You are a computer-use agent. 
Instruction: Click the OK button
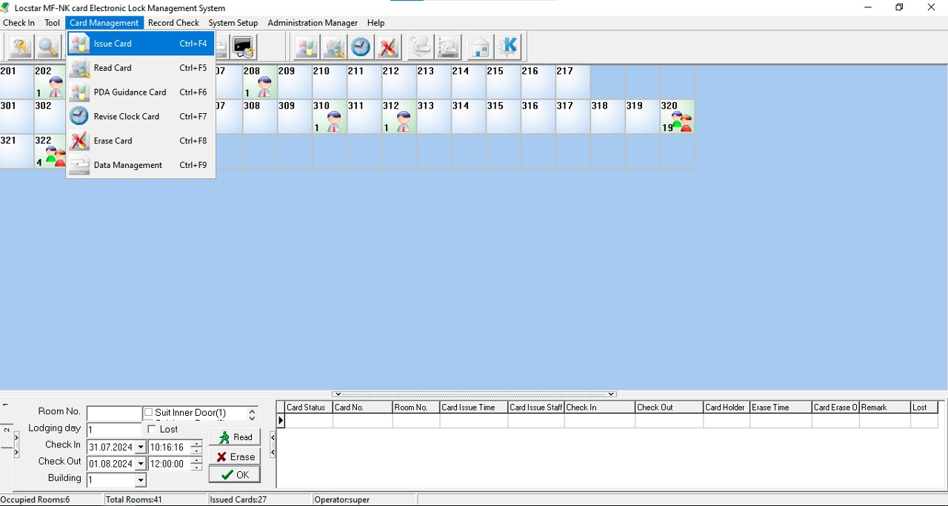[235, 474]
